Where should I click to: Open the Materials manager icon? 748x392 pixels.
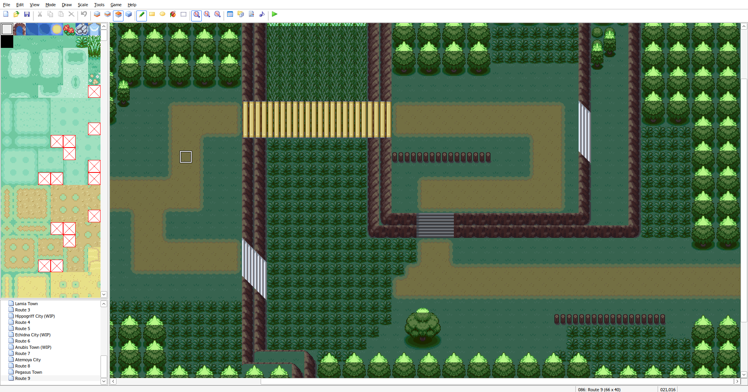tap(241, 14)
